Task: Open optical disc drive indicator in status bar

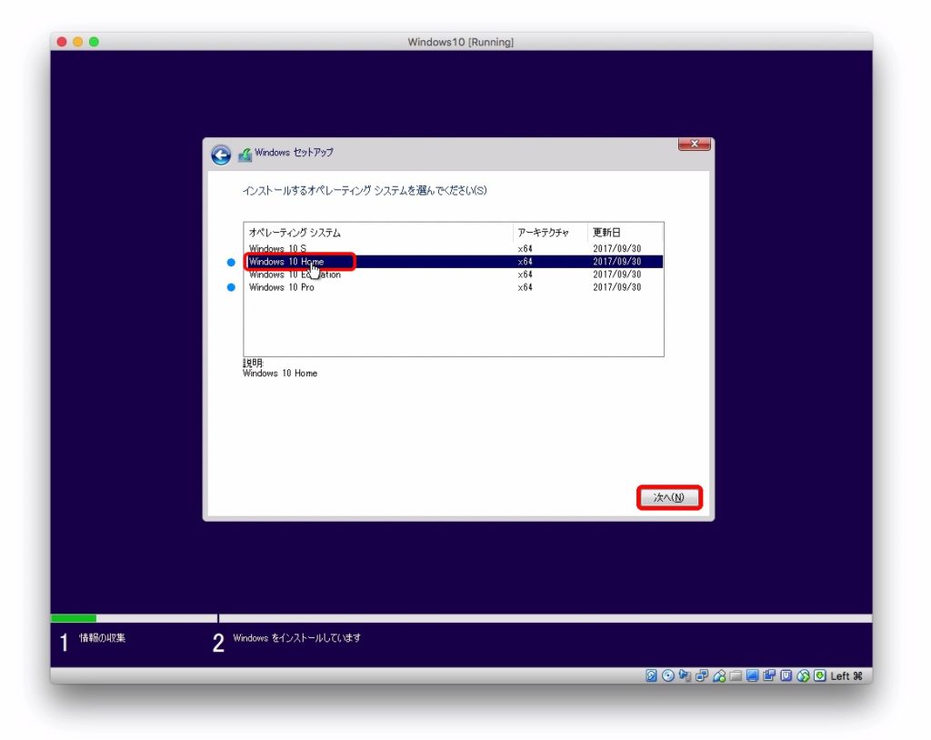Action: [x=668, y=675]
